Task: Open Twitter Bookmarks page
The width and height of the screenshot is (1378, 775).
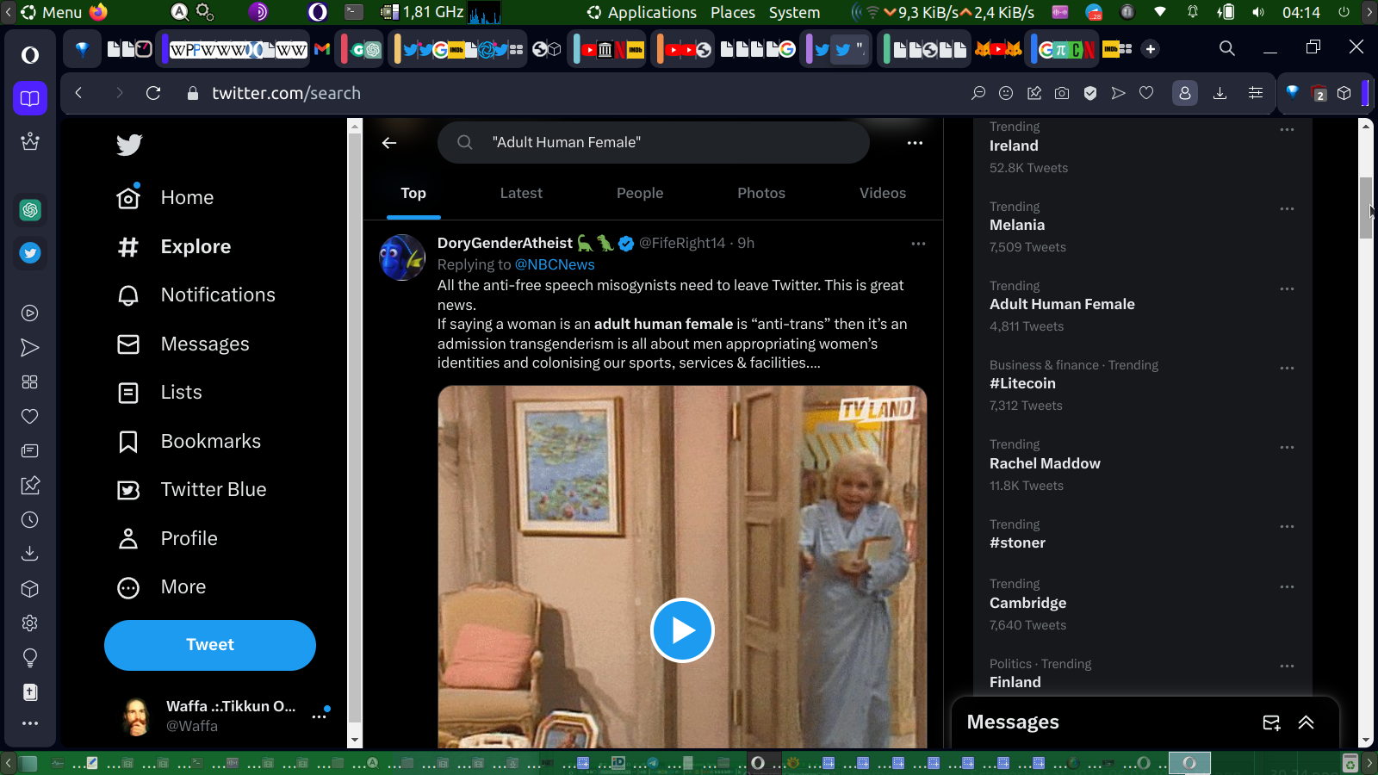Action: point(189,442)
